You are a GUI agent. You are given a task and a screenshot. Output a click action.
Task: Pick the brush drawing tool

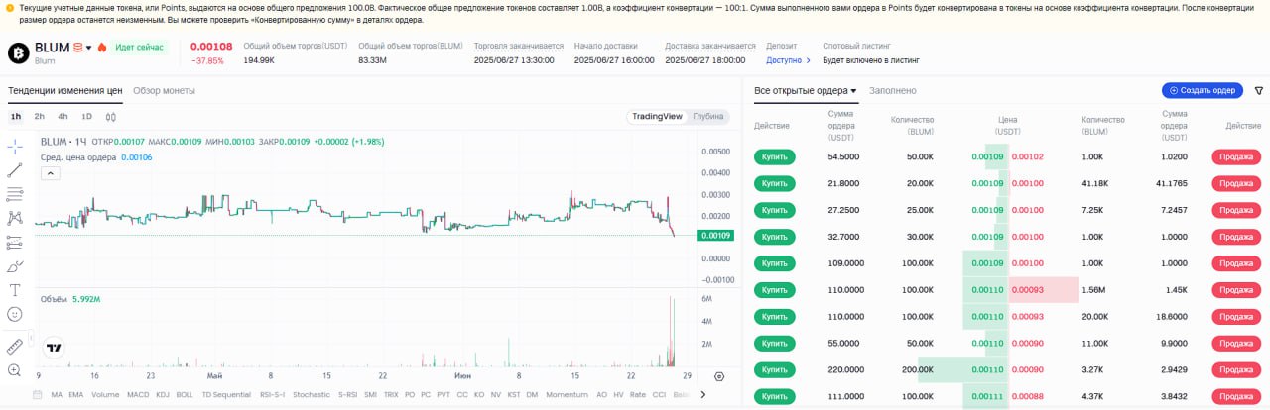point(15,266)
